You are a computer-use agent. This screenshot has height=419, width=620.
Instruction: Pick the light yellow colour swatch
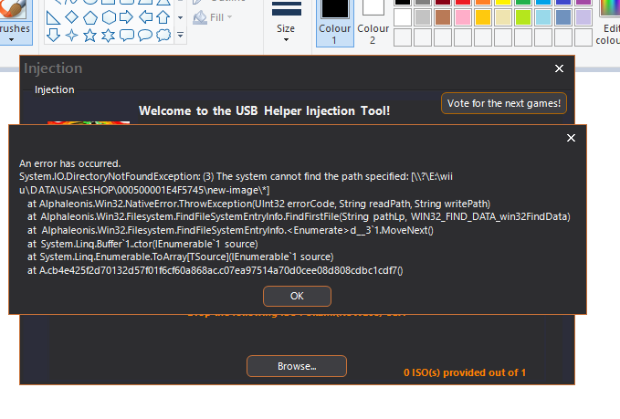(x=503, y=17)
